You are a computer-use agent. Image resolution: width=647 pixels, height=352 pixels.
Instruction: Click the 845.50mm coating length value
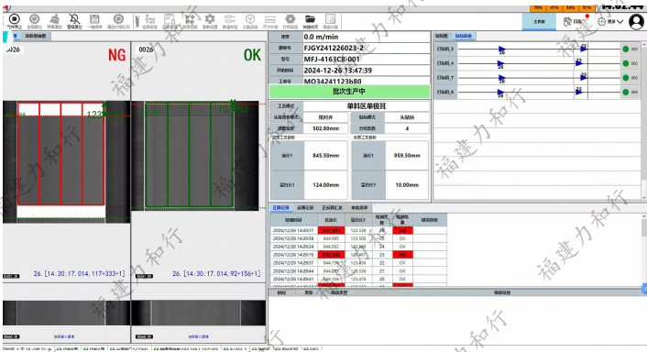(325, 156)
